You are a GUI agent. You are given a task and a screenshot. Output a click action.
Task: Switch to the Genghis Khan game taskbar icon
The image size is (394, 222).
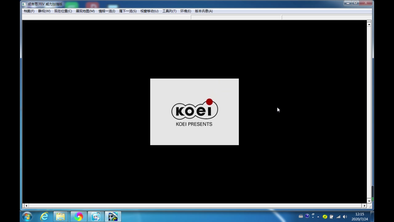113,216
